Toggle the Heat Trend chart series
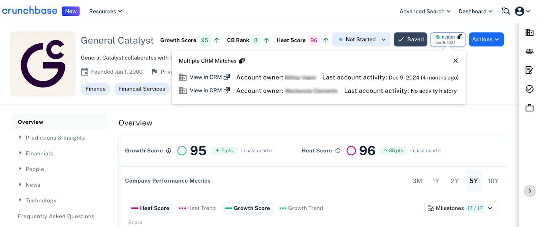This screenshot has width=539, height=227. (x=197, y=208)
